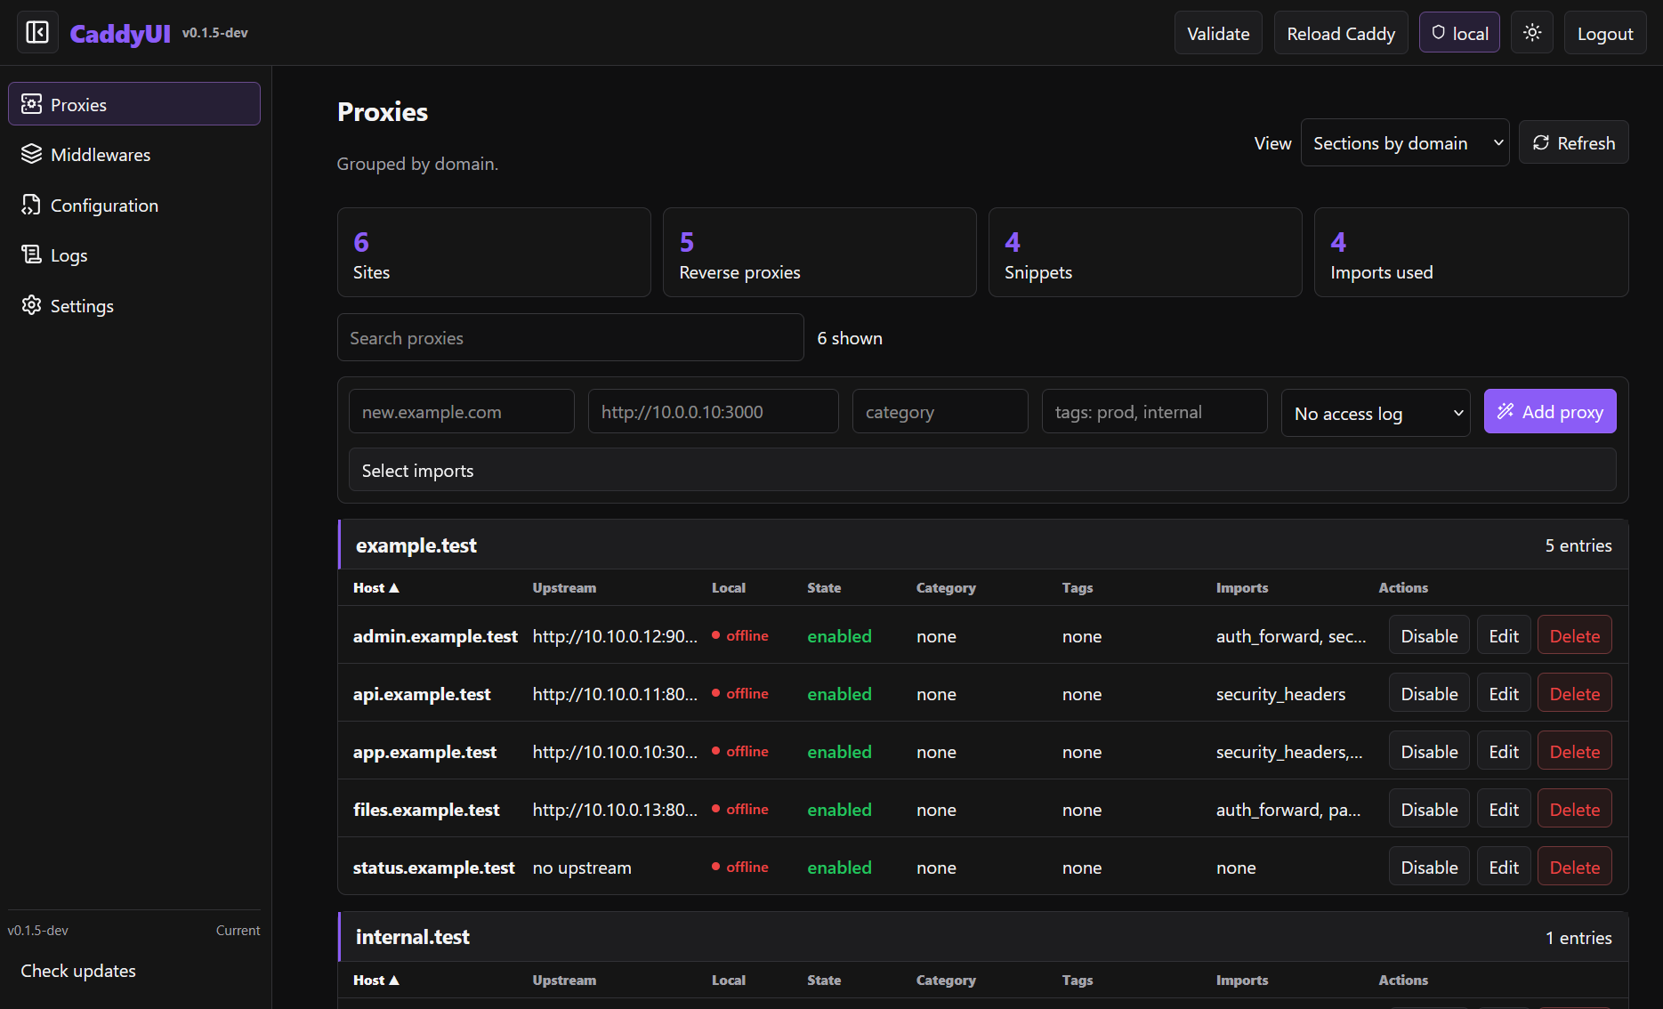The height and width of the screenshot is (1009, 1663).
Task: Collapse the sidebar with the panel icon
Action: [x=37, y=33]
